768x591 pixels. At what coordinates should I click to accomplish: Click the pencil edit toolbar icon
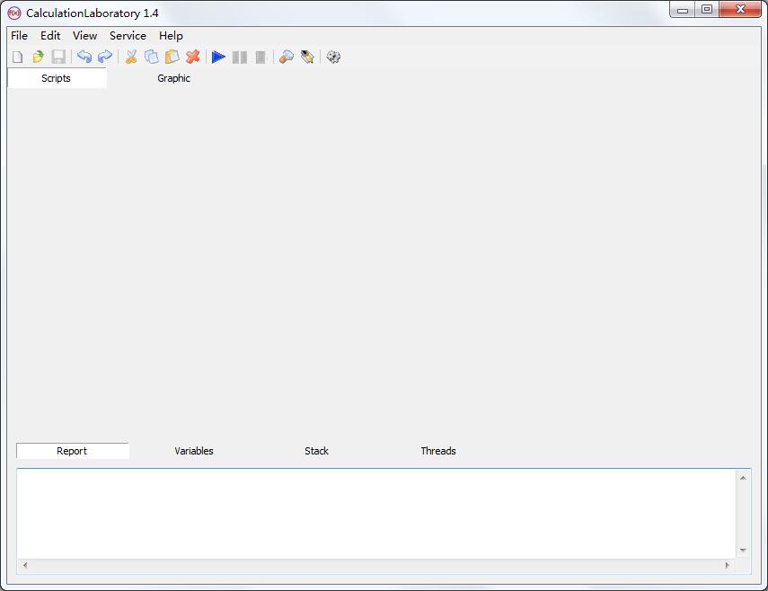[x=307, y=57]
